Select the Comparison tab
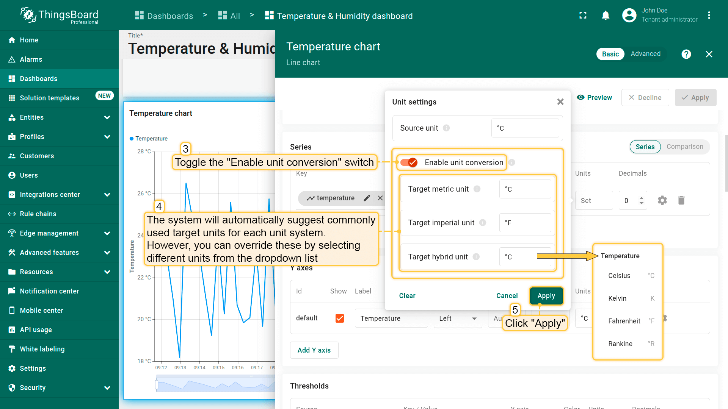Screen dimensions: 728x409 pyautogui.click(x=684, y=147)
